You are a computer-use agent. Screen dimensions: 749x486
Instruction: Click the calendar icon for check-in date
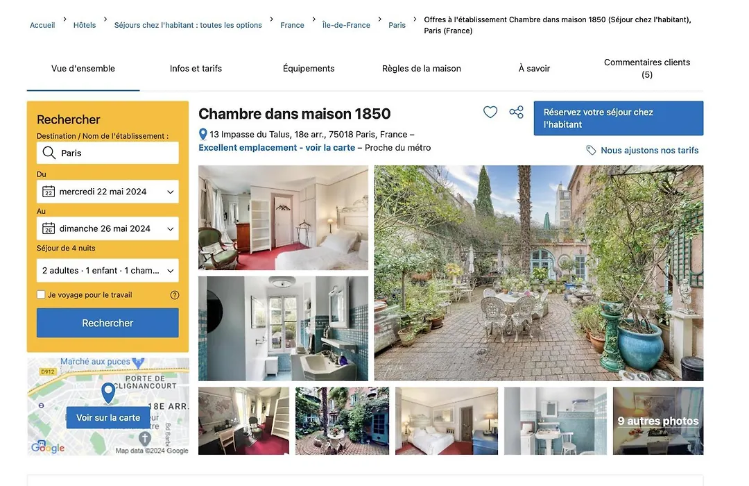[x=49, y=192]
